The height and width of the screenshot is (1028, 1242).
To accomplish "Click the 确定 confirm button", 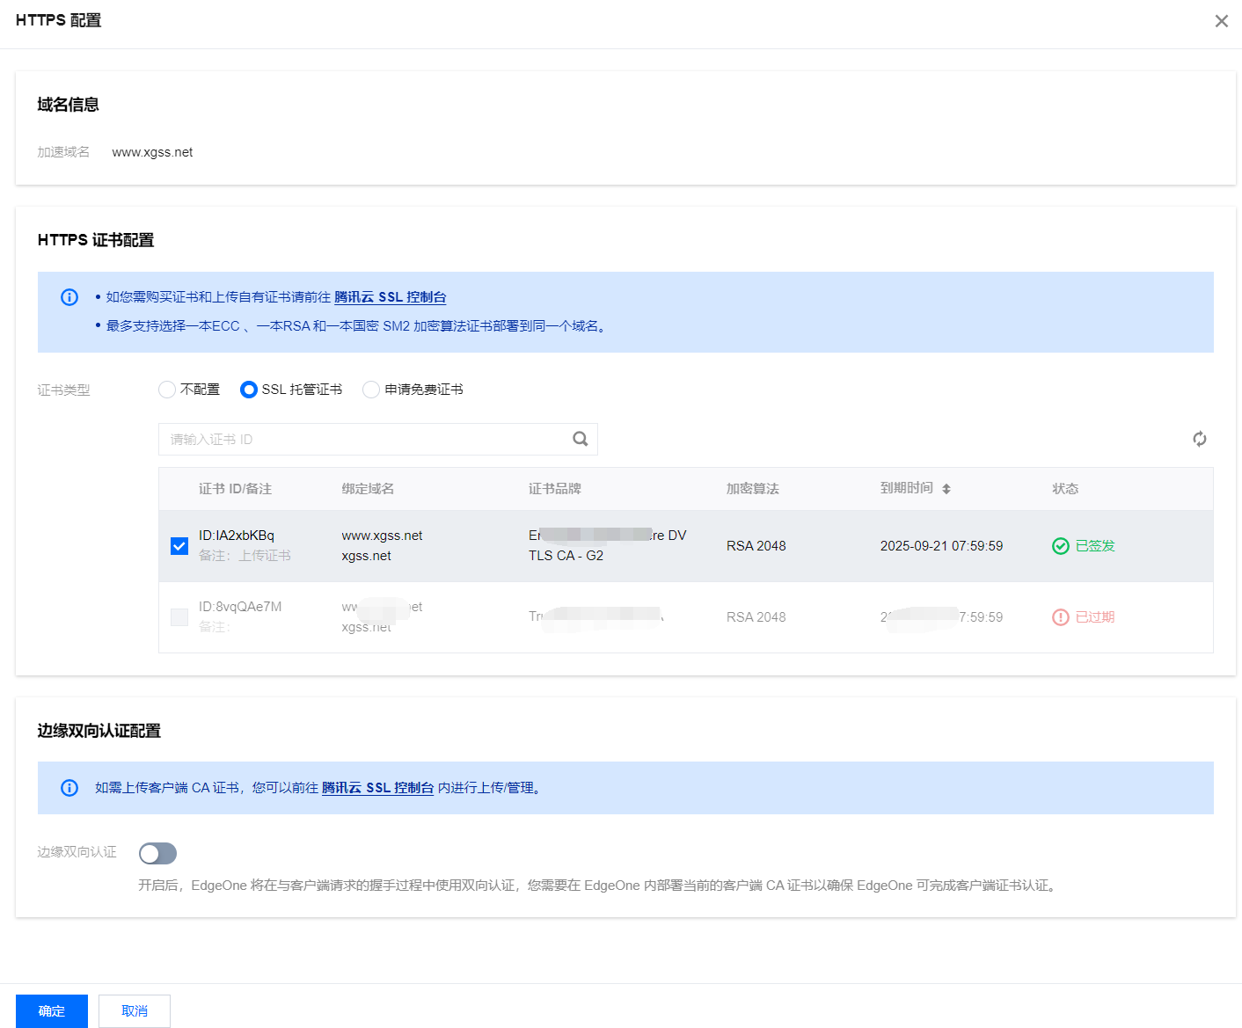I will [52, 1011].
